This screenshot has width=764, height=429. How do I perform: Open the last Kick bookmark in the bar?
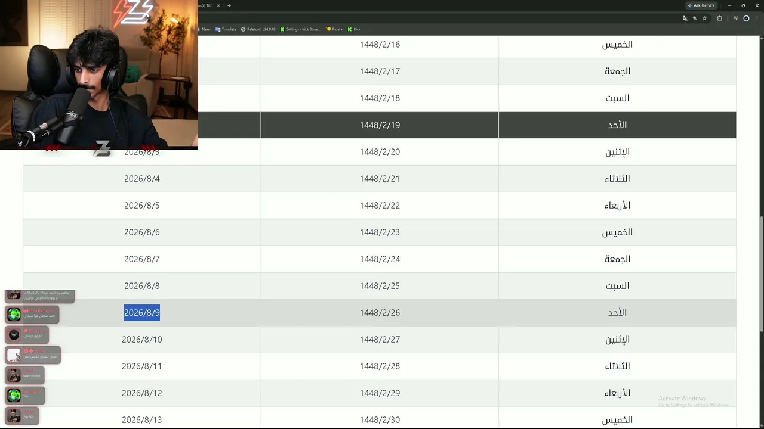(355, 29)
